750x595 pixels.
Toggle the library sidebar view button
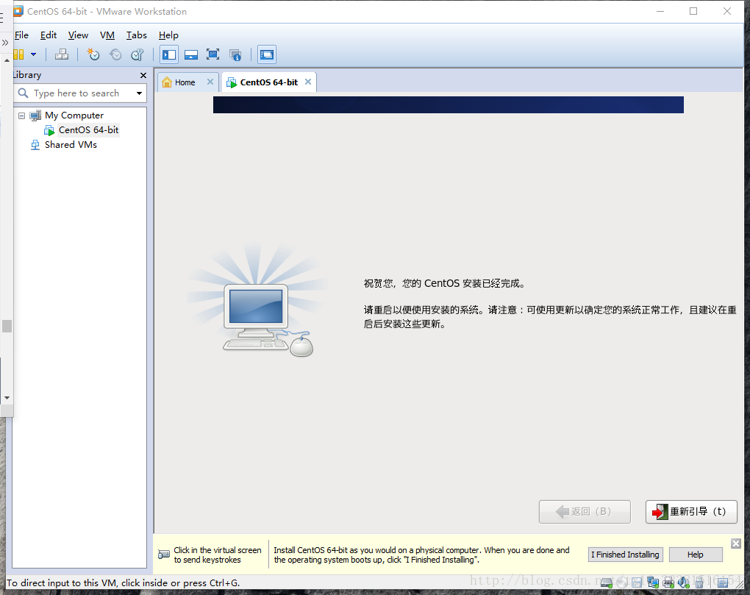[169, 54]
